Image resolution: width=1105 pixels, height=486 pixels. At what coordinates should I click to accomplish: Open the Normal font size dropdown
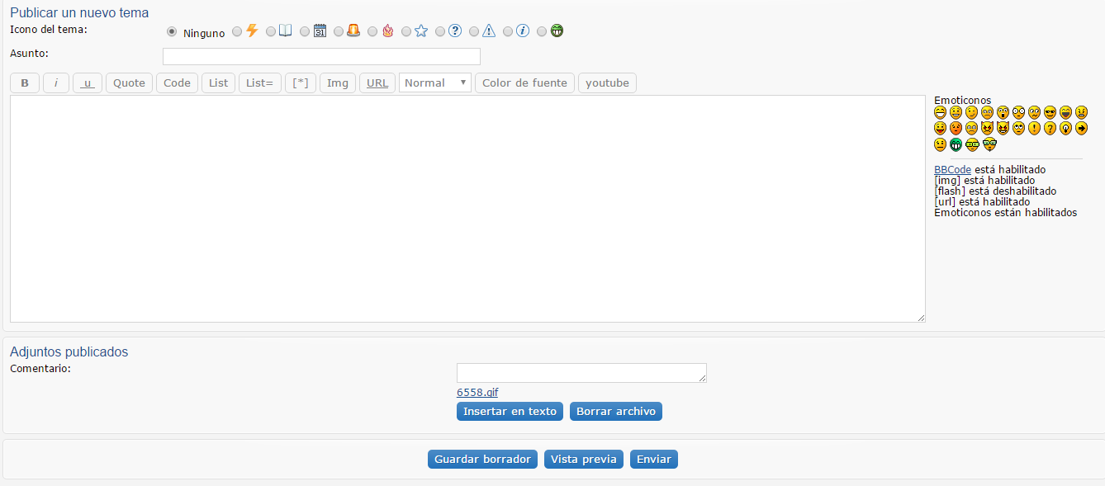click(434, 83)
